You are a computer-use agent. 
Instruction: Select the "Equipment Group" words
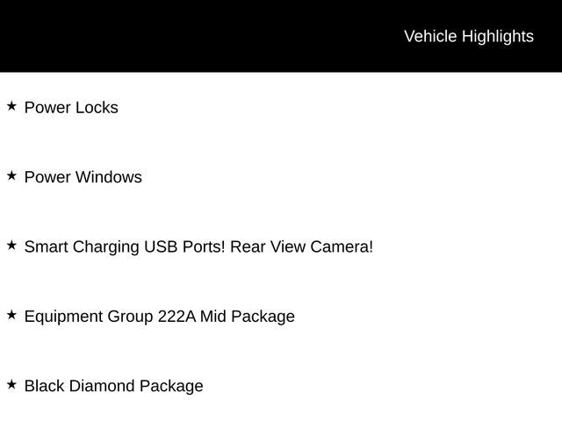point(88,317)
